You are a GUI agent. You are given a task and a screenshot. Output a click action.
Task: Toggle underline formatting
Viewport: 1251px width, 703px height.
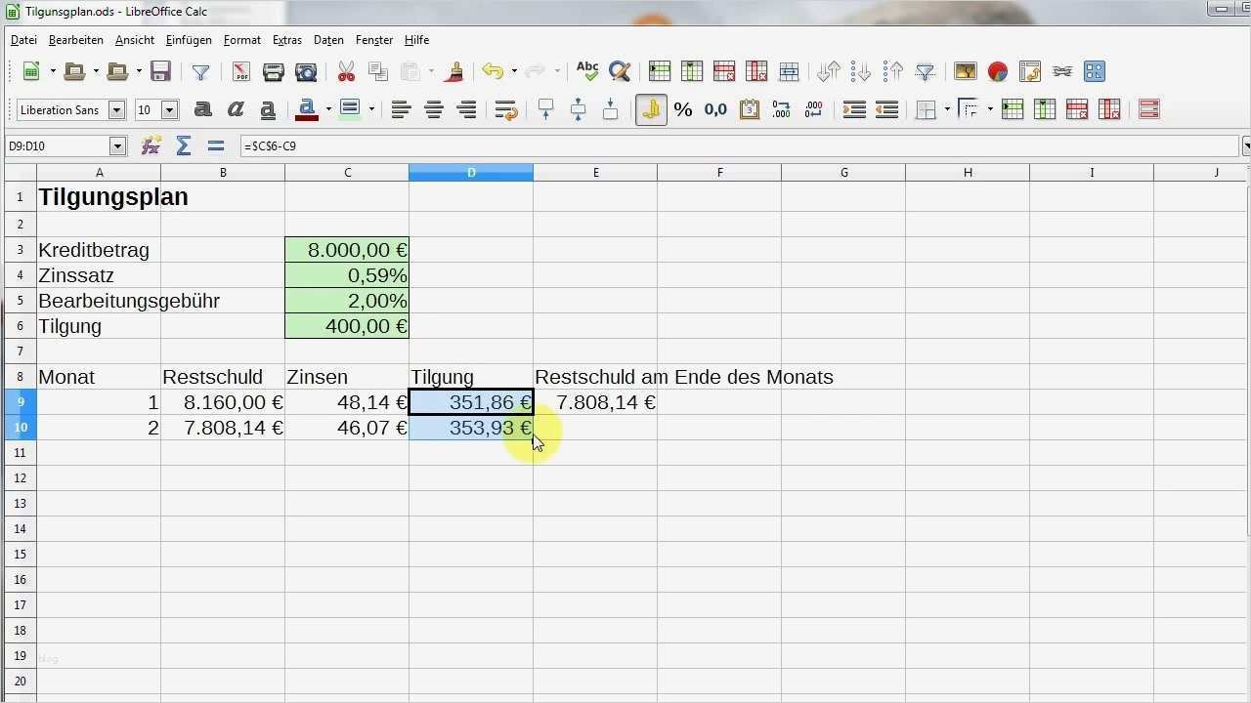pos(268,110)
